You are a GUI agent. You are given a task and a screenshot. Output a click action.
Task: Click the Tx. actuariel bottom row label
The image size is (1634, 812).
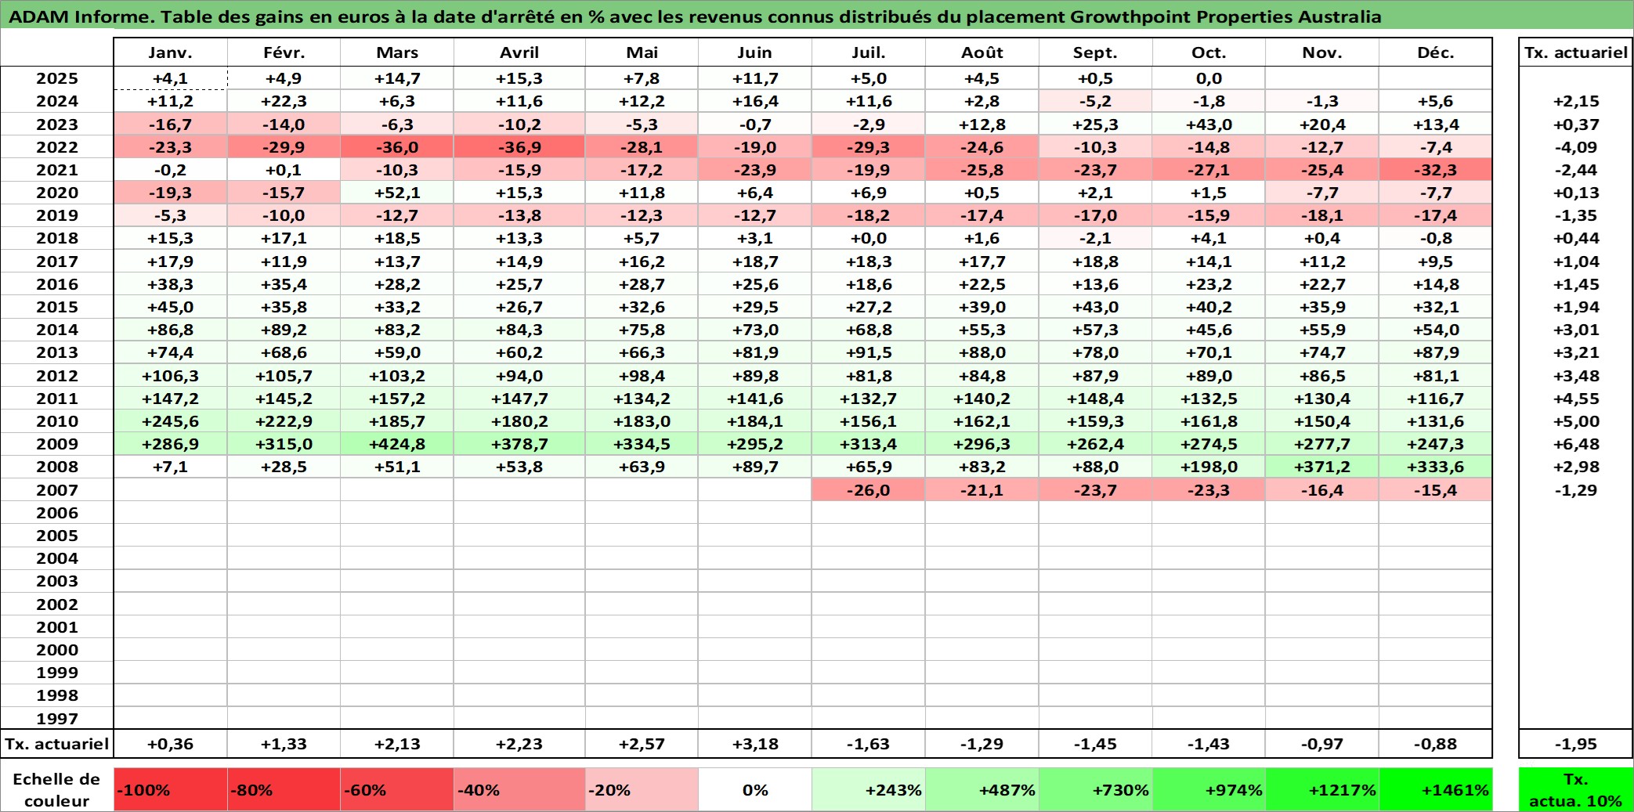click(57, 744)
